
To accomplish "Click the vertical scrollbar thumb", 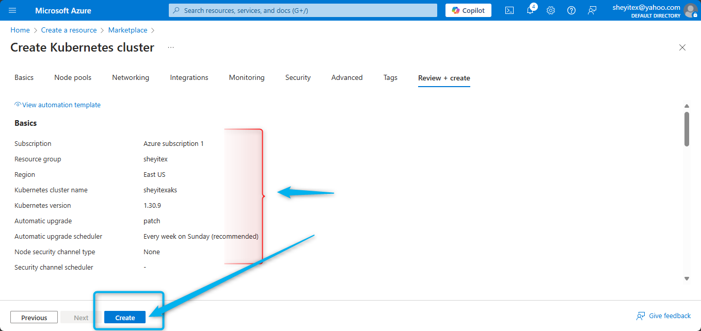I will click(x=687, y=129).
